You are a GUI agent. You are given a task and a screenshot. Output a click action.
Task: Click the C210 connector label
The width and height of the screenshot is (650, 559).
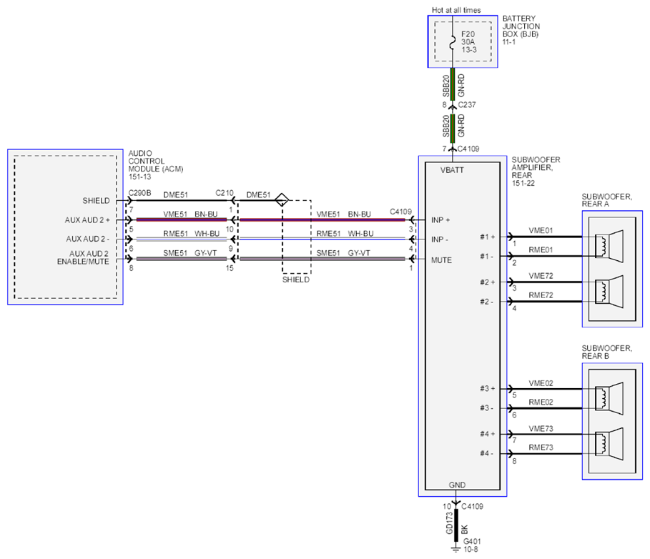(225, 193)
